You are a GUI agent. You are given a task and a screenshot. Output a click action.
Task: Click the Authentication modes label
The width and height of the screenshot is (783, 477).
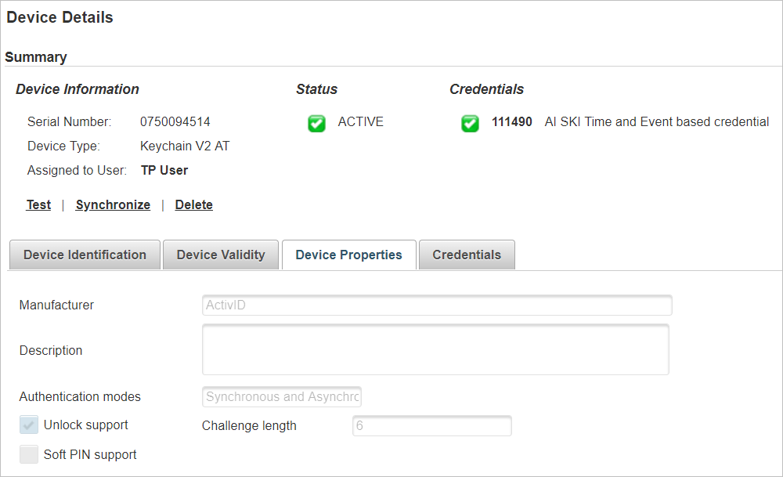(80, 396)
